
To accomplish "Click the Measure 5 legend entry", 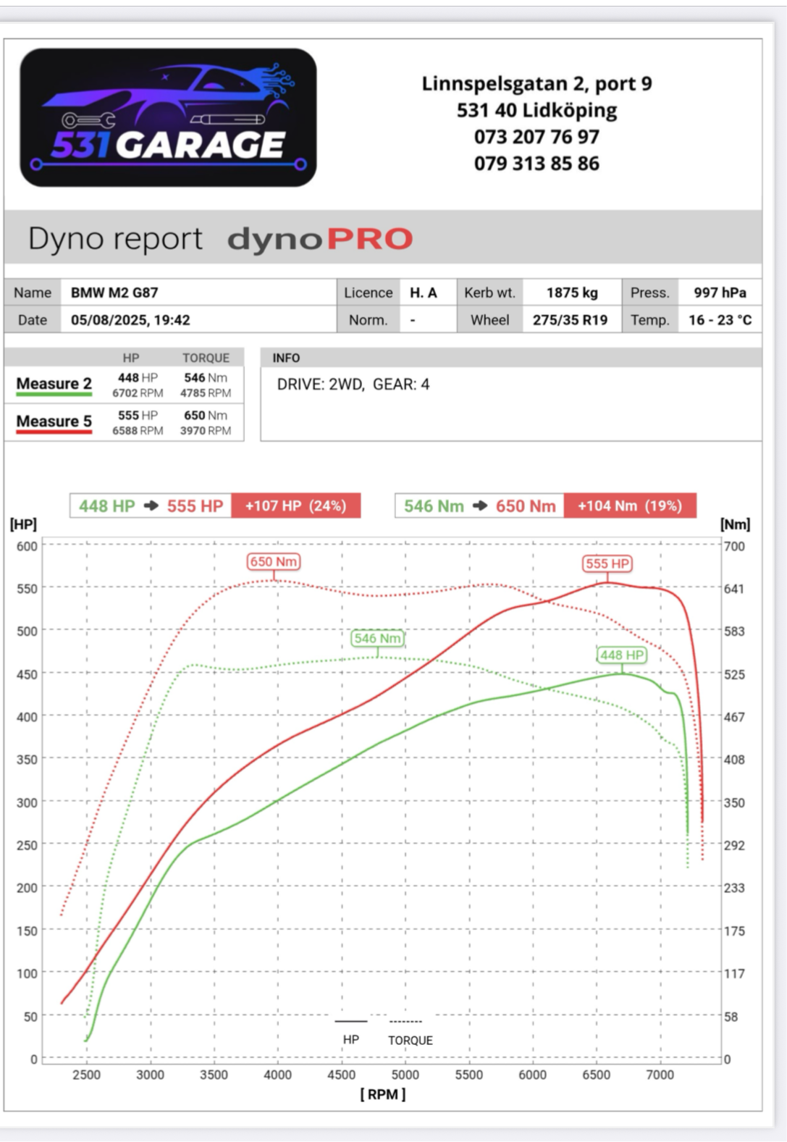I will [54, 421].
